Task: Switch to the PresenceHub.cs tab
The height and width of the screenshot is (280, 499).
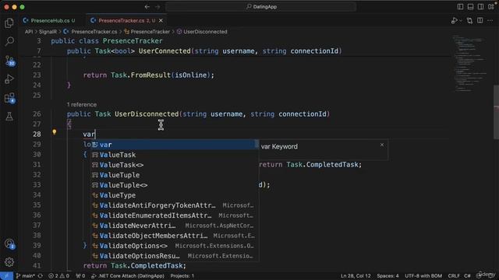Action: (x=50, y=21)
